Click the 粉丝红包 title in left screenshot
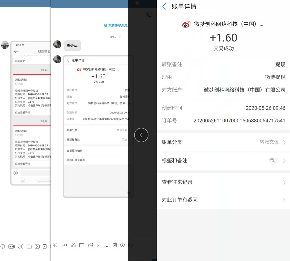290x261 pixels. point(44,51)
